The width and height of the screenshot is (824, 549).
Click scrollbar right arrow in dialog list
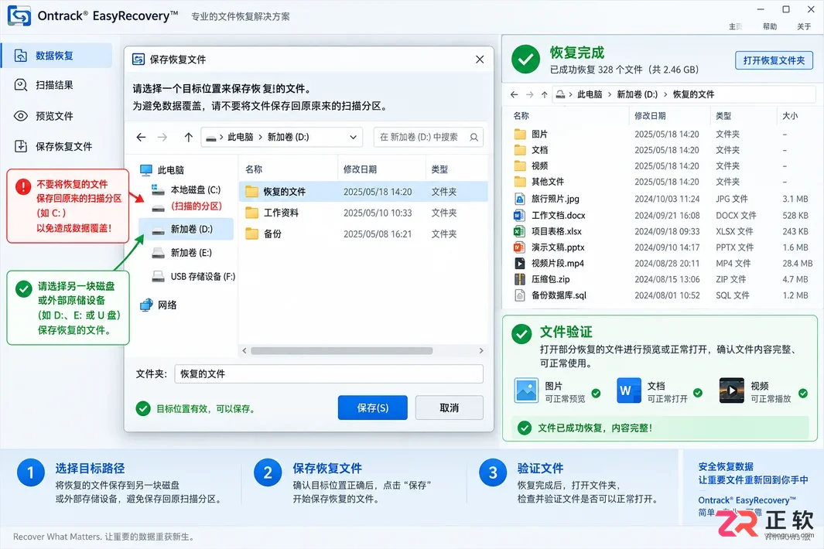coord(481,350)
